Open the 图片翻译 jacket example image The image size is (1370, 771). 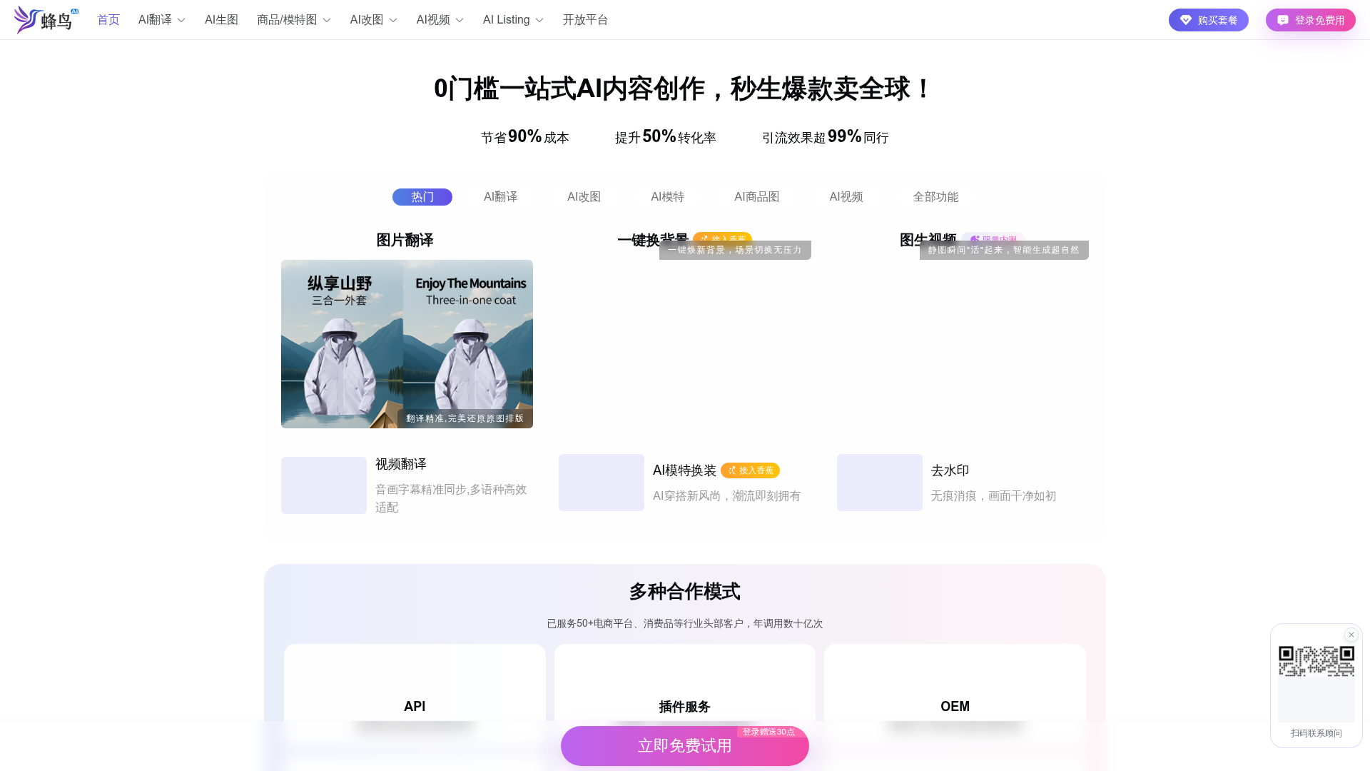(x=407, y=344)
